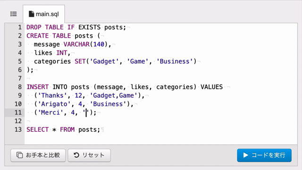Click line number 11 in gutter

click(18, 112)
